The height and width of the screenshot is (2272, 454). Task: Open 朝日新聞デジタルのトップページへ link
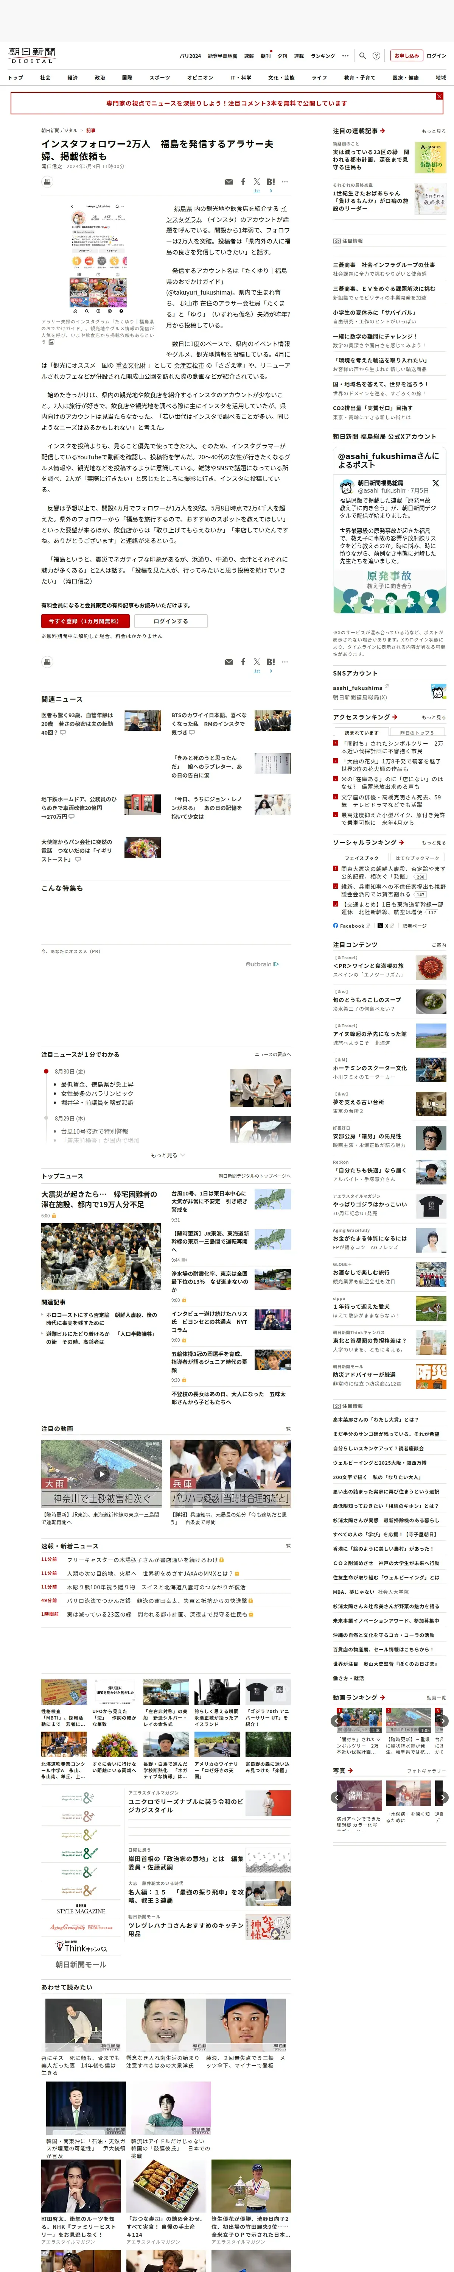click(x=255, y=1176)
